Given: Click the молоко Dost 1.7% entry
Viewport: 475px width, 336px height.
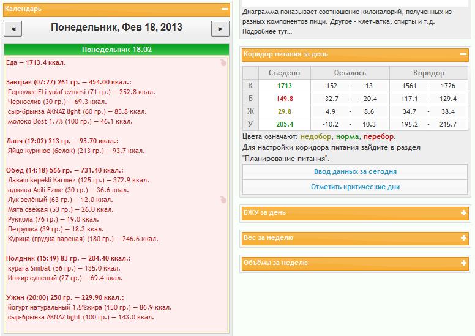Looking at the screenshot, I should 70,122.
